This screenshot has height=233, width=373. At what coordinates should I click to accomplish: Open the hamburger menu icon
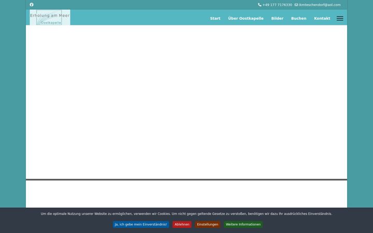(x=340, y=18)
